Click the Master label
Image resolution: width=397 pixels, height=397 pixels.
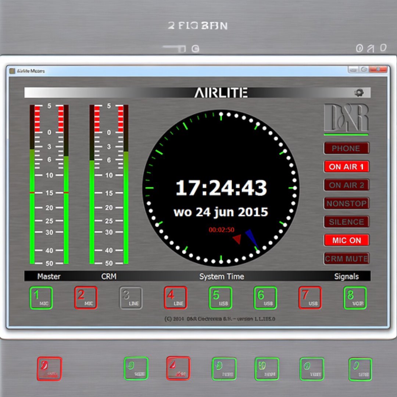point(49,276)
